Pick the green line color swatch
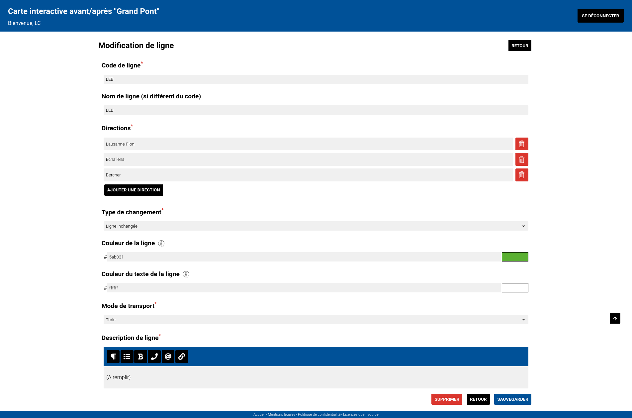632x418 pixels. pyautogui.click(x=515, y=257)
